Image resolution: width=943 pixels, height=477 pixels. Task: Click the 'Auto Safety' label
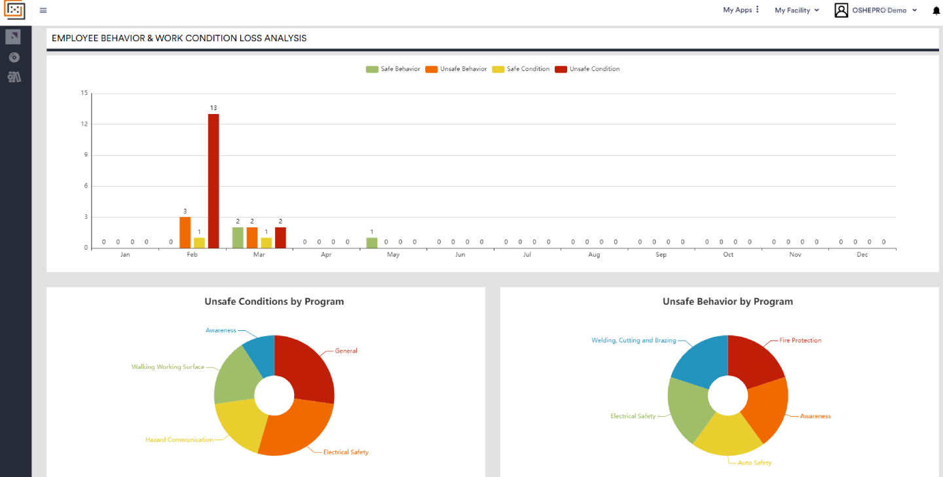point(755,463)
